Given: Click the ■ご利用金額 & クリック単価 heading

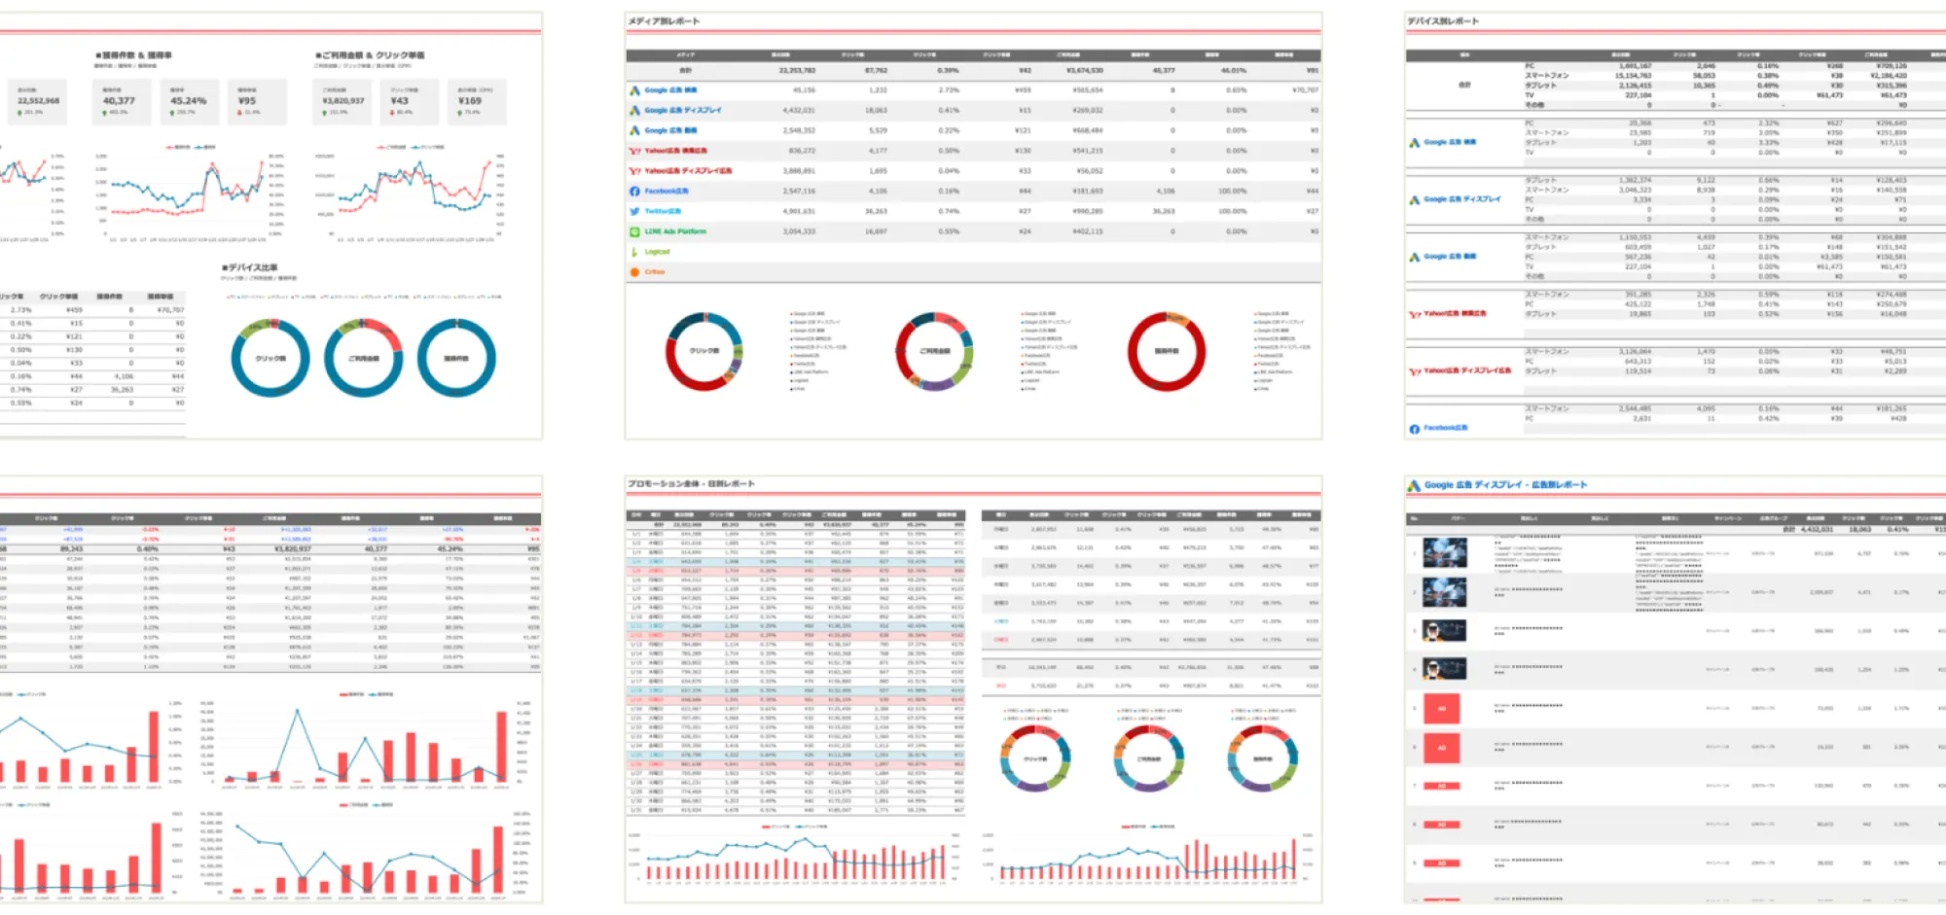Looking at the screenshot, I should [370, 55].
